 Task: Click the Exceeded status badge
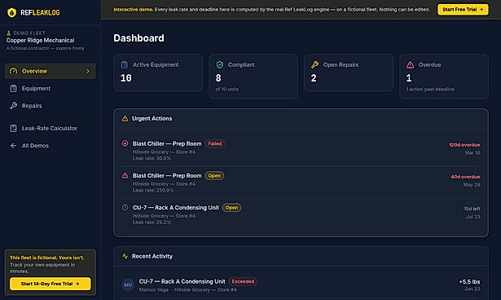coord(243,281)
